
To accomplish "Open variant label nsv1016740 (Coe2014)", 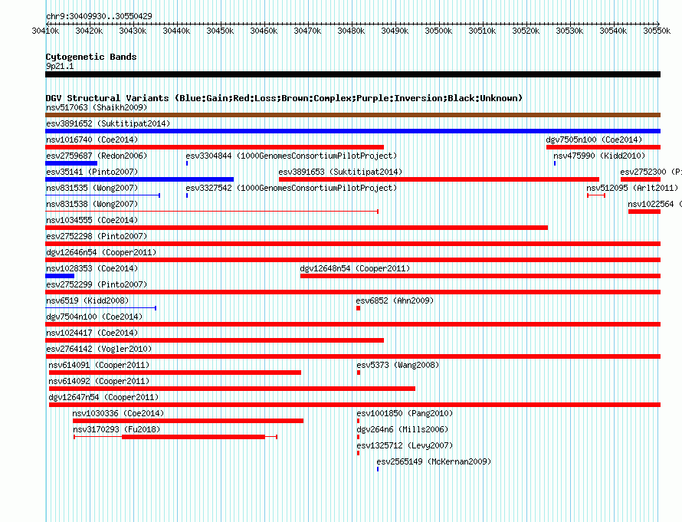I will click(x=92, y=140).
